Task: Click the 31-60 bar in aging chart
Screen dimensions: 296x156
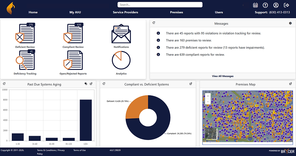Action: [x=35, y=138]
